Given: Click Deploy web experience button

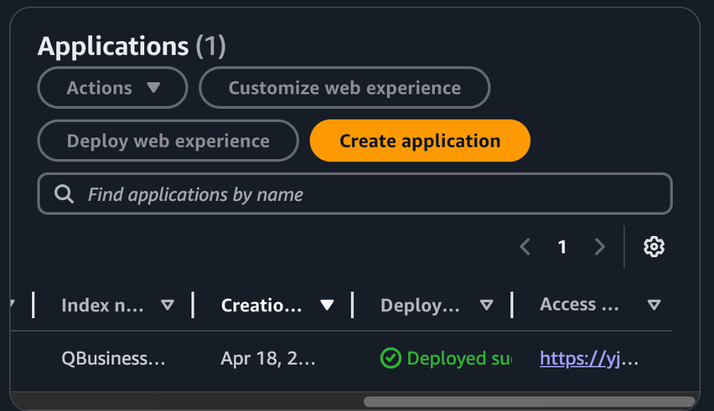Looking at the screenshot, I should (x=168, y=141).
